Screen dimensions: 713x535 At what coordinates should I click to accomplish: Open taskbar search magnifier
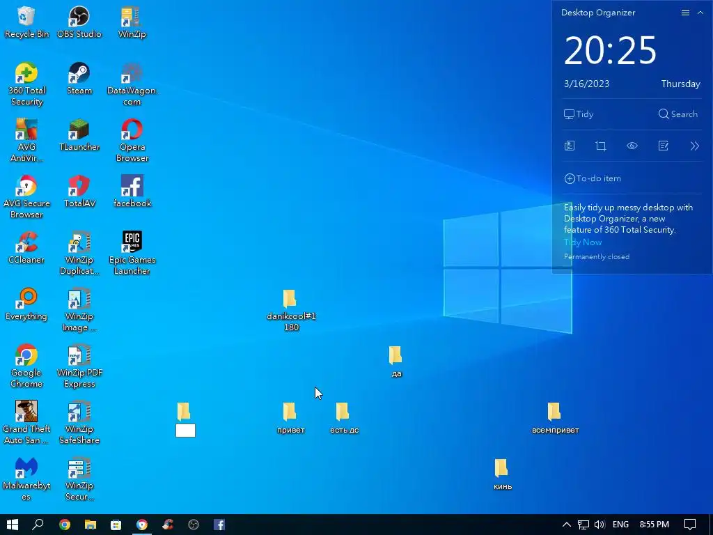[x=38, y=525]
